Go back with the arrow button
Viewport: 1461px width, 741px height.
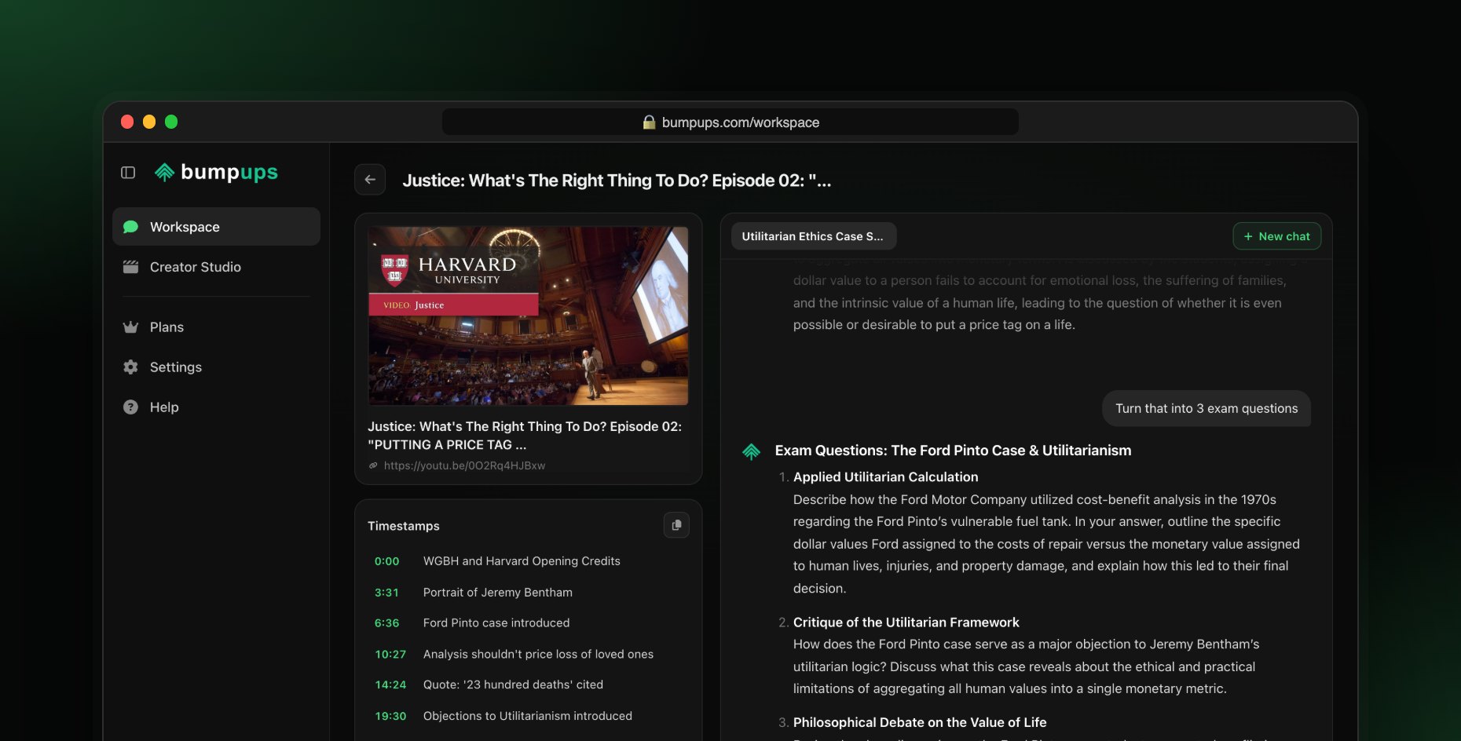370,180
